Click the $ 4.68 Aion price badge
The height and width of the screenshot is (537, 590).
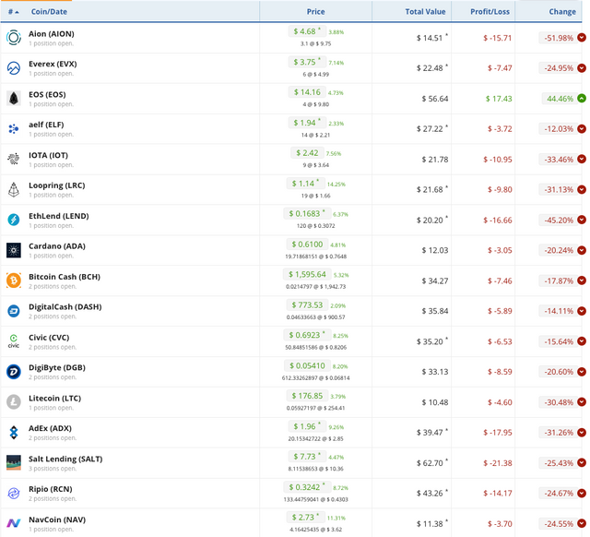[x=307, y=31]
